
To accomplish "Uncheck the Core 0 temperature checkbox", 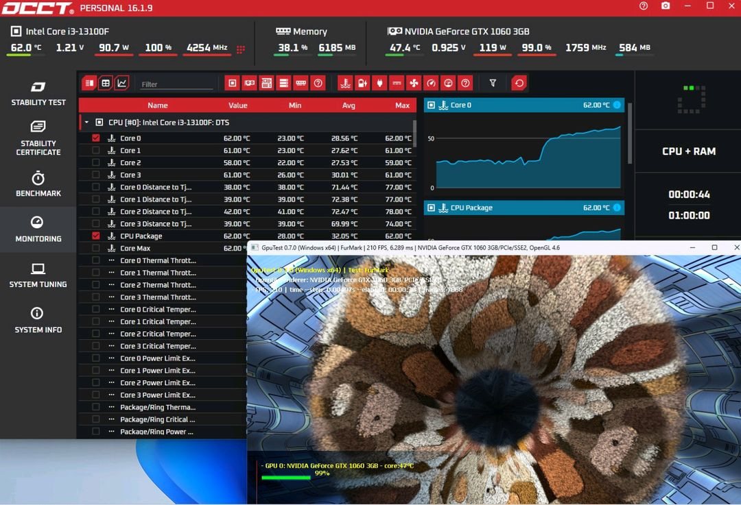I will tap(96, 138).
